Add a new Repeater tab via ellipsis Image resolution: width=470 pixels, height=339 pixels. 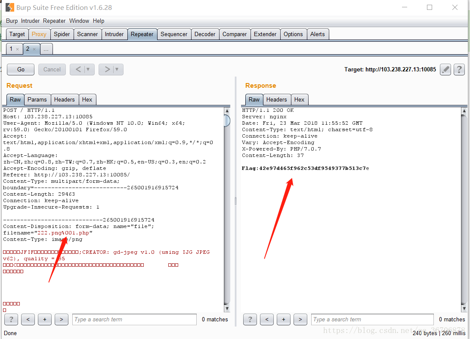[46, 49]
